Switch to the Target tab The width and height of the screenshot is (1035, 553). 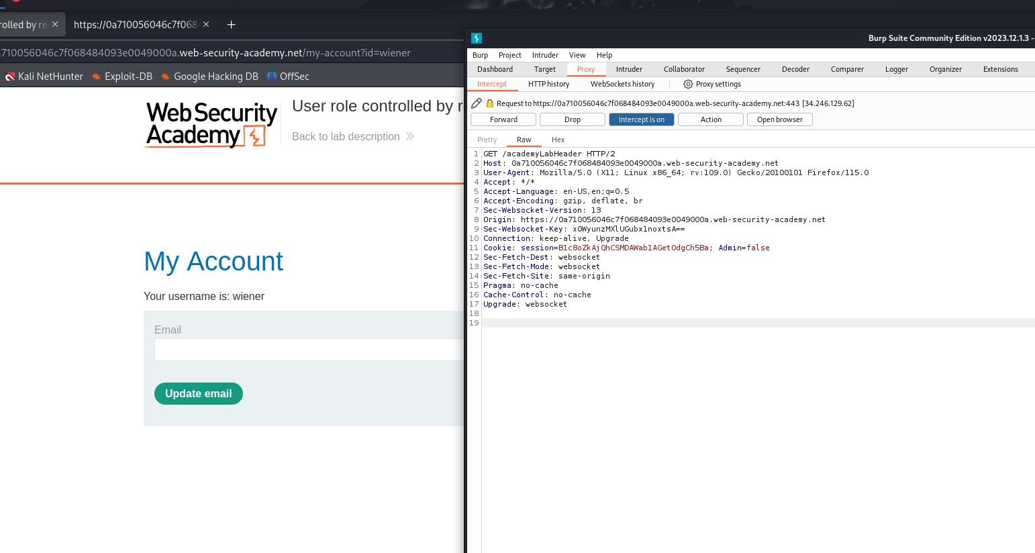tap(545, 69)
